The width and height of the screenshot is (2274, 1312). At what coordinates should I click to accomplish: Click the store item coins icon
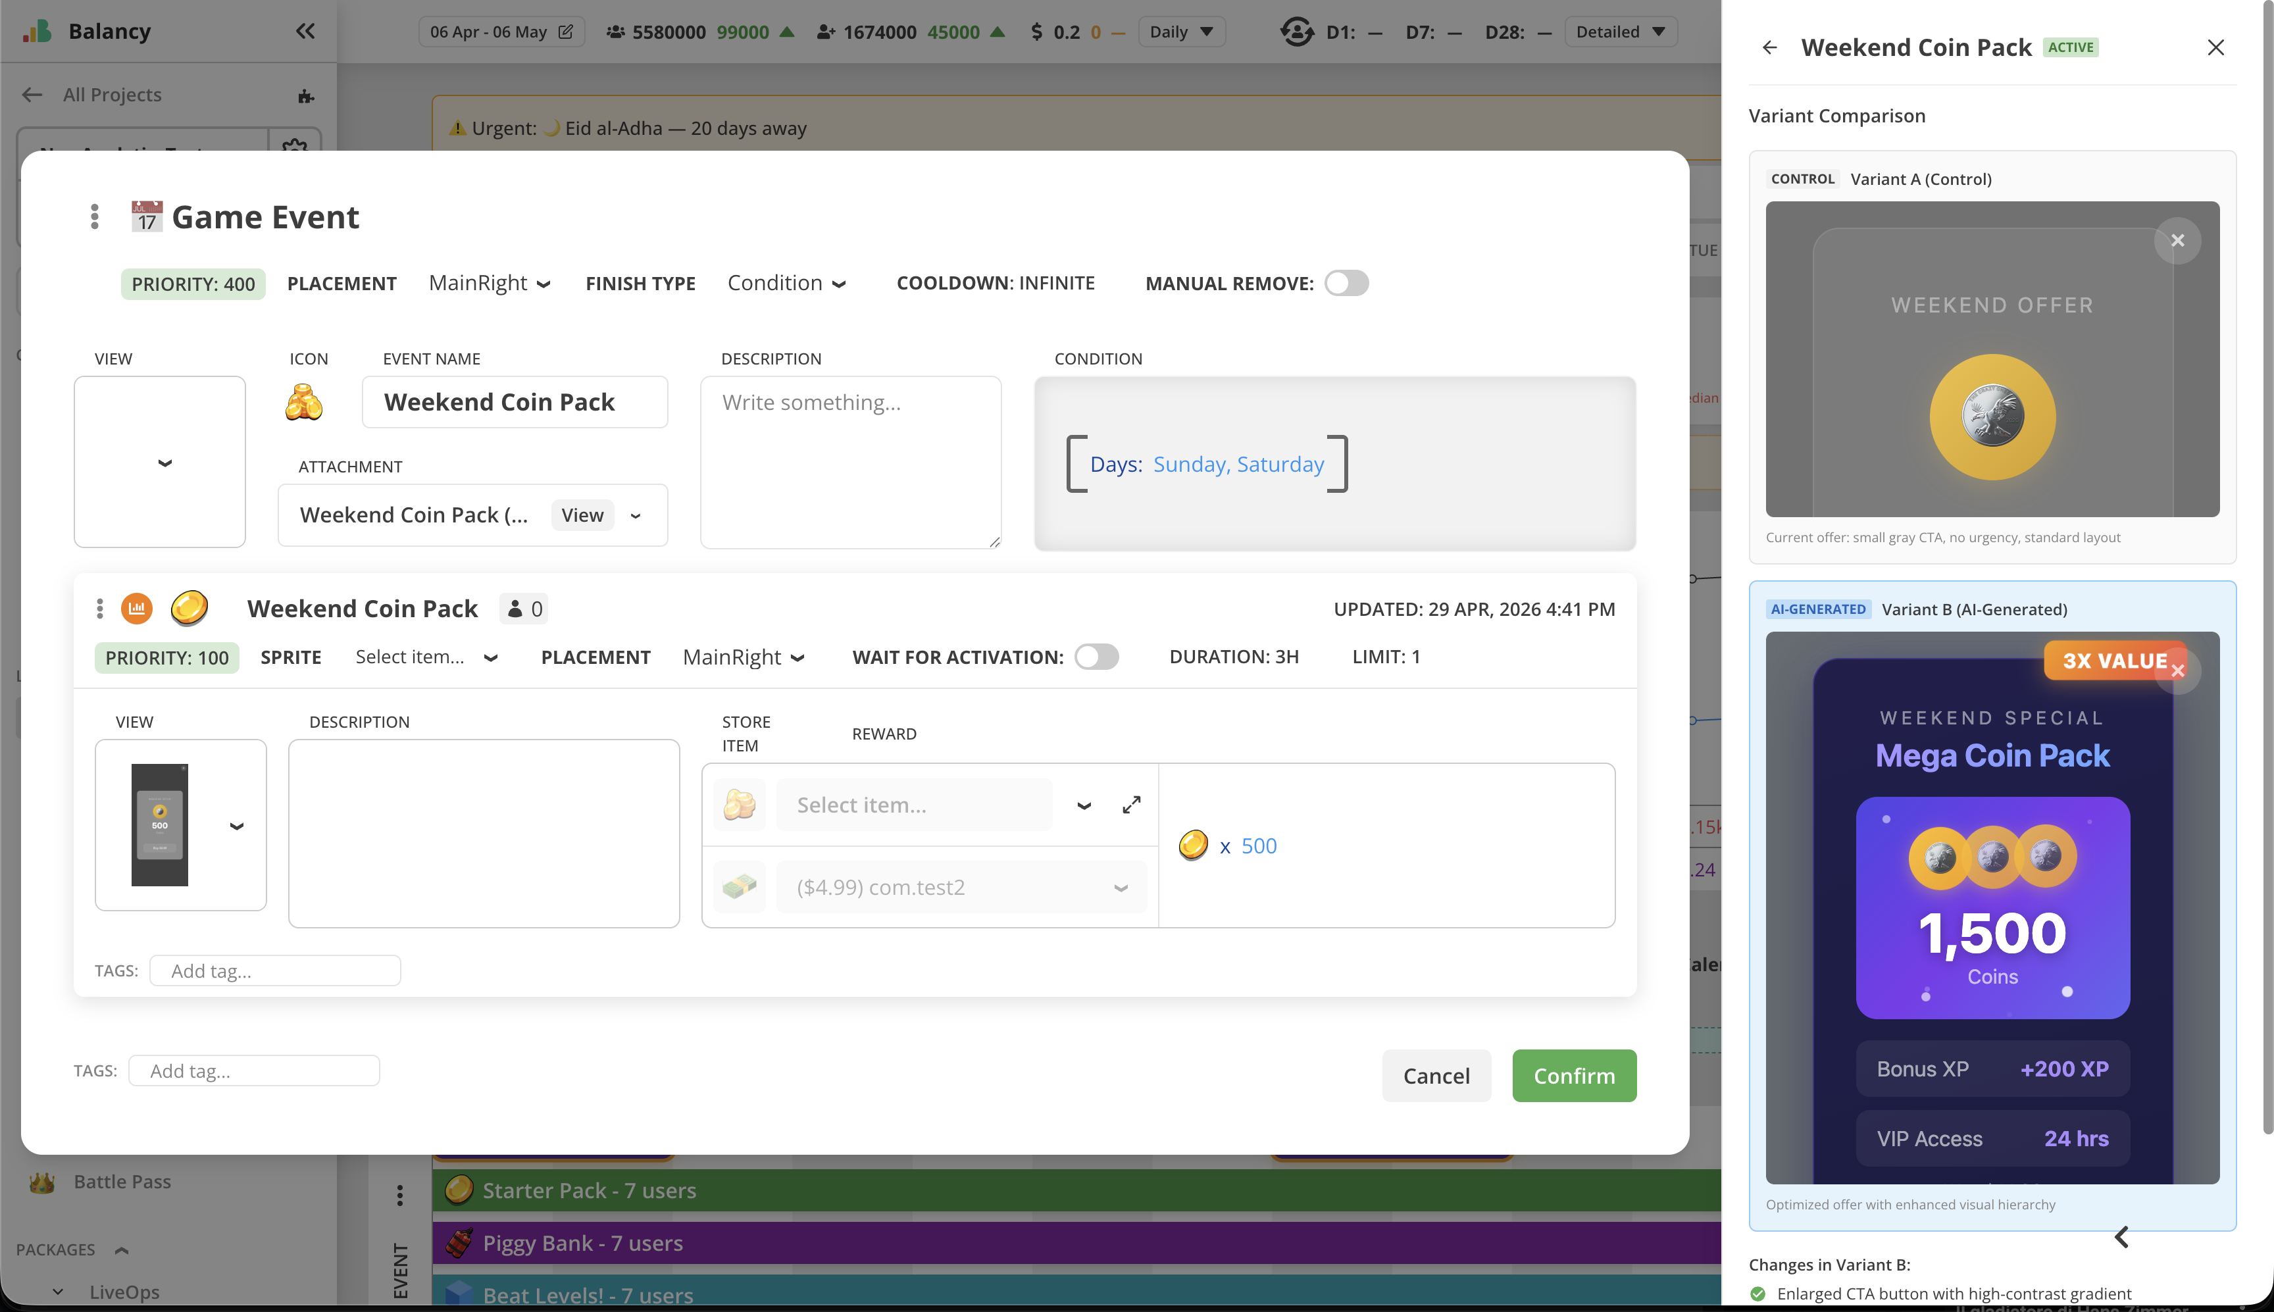point(740,805)
